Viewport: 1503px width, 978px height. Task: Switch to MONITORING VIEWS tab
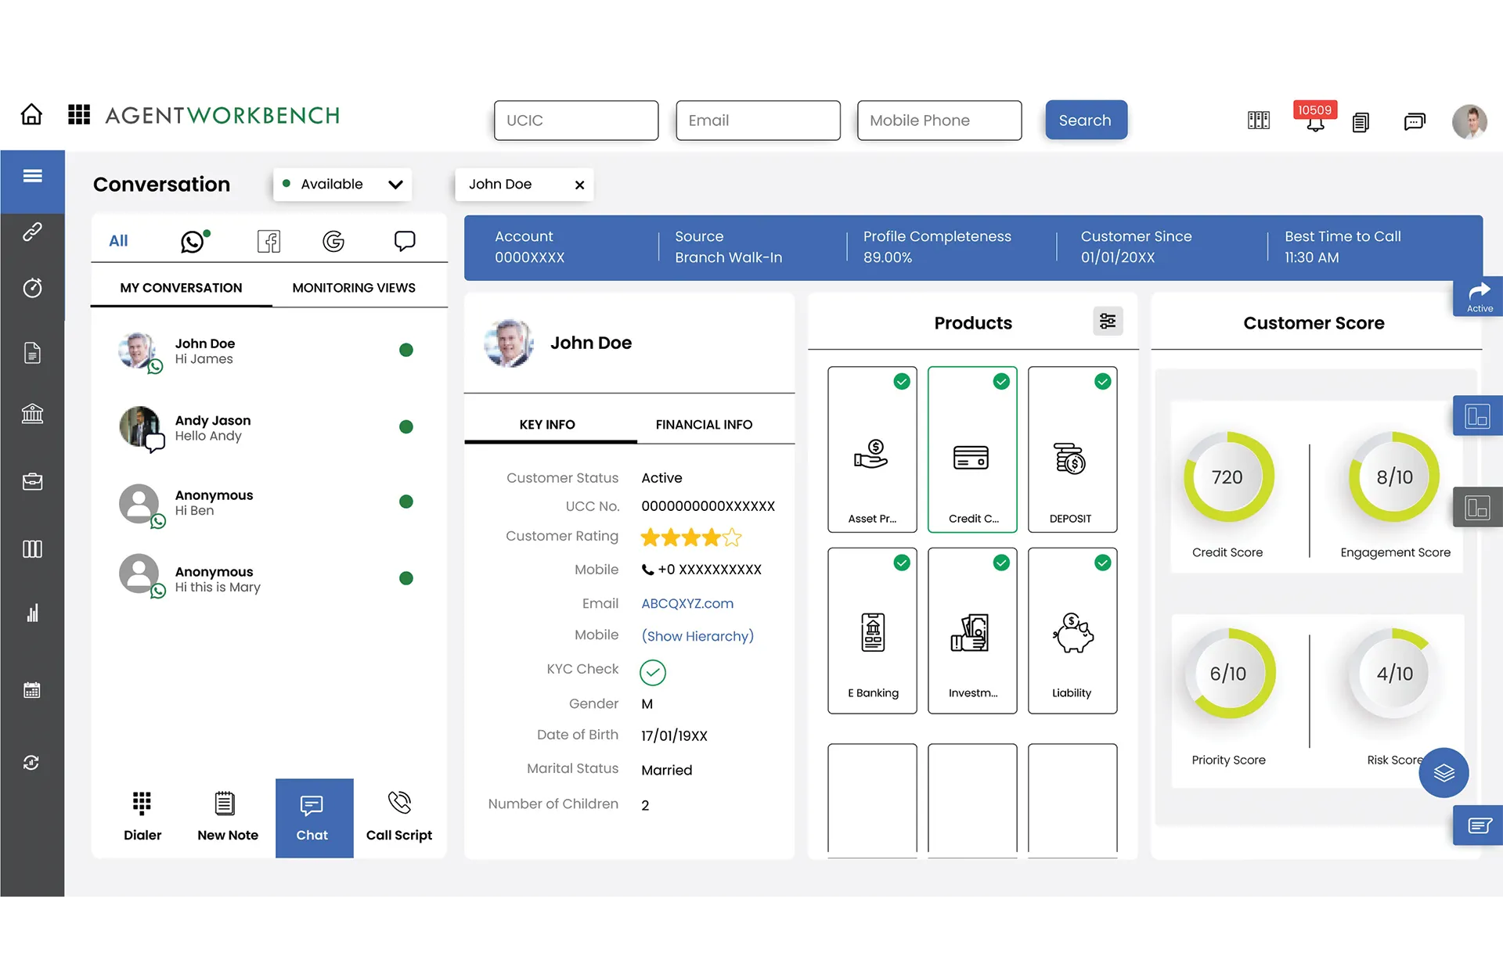[354, 288]
